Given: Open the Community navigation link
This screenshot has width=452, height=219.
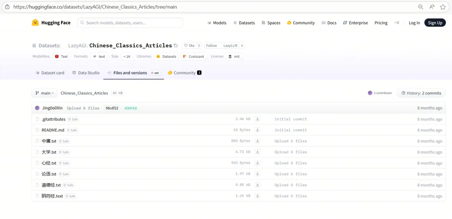Looking at the screenshot, I should 301,23.
